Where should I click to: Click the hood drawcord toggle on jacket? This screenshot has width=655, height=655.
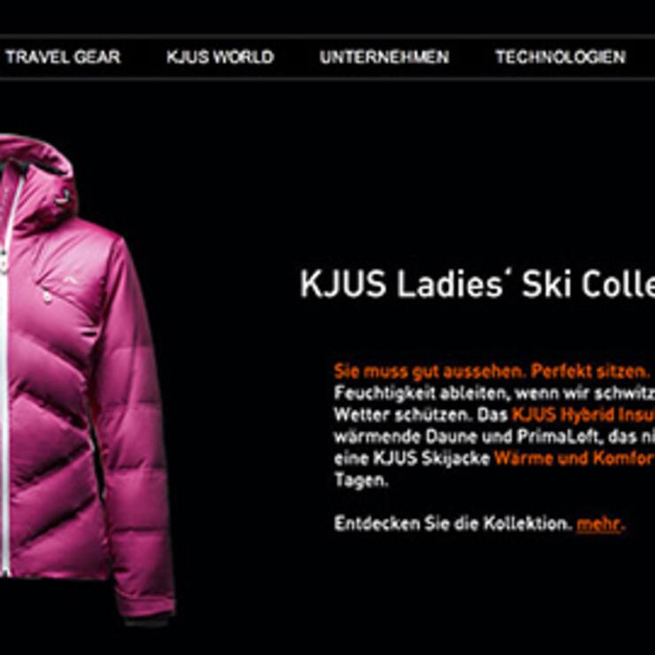click(x=63, y=196)
